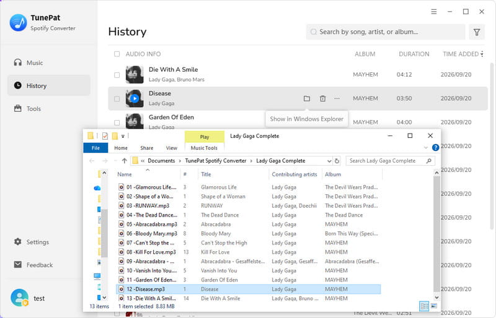Delete the Disease history entry
This screenshot has height=318, width=496.
pos(322,98)
